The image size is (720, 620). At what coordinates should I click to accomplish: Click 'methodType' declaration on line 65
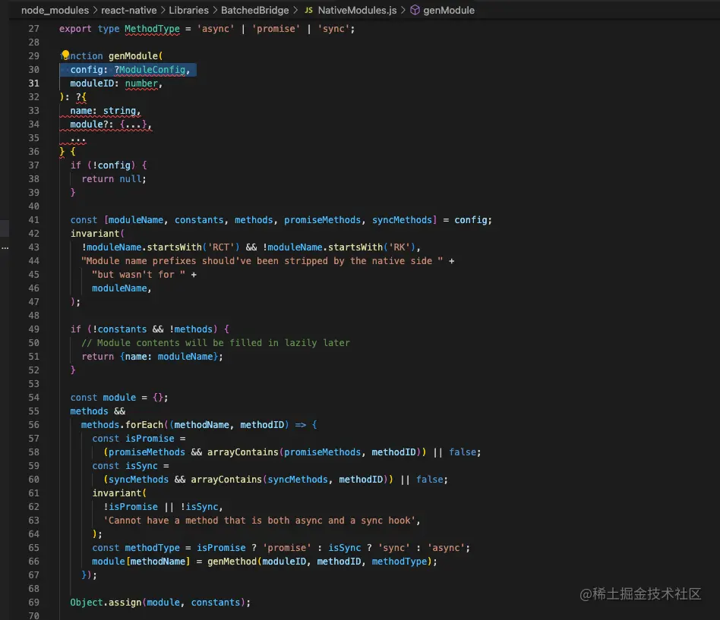(x=153, y=547)
